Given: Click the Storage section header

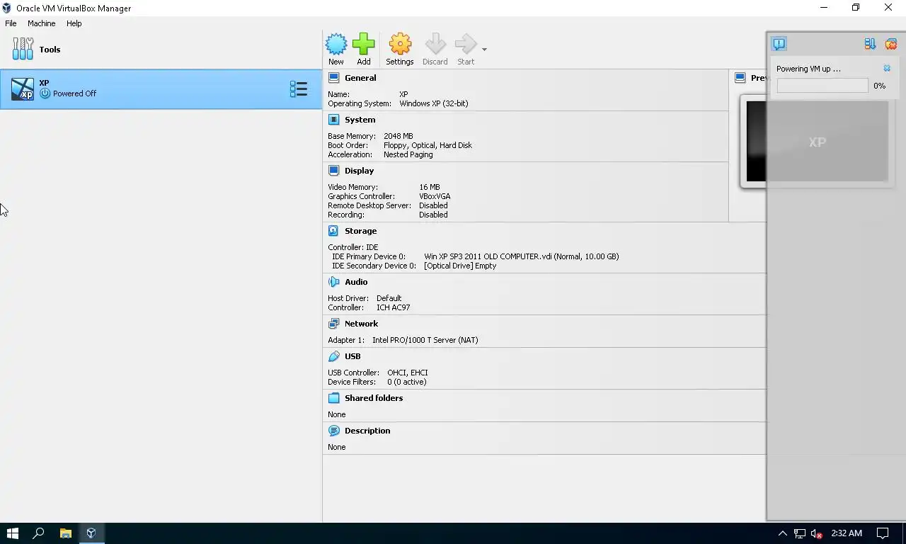Looking at the screenshot, I should click(360, 231).
